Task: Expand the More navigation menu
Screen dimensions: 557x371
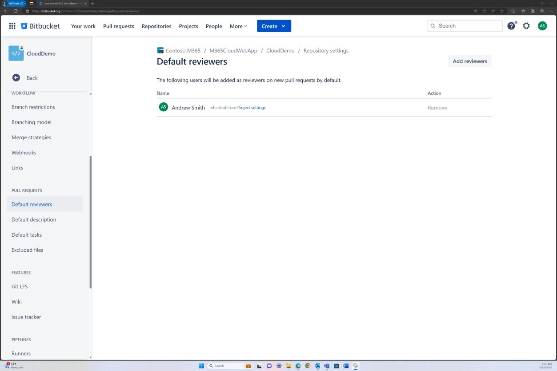Action: [x=238, y=26]
